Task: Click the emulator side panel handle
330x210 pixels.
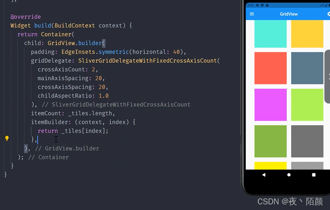Action: [x=327, y=77]
